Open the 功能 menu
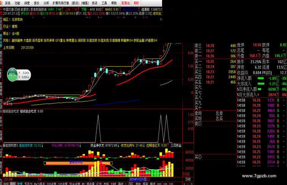 (17, 3)
